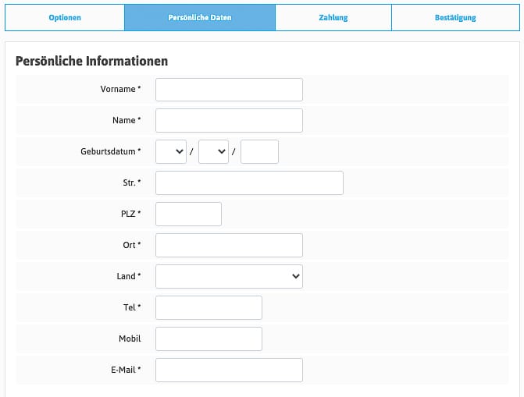The height and width of the screenshot is (397, 524).
Task: Click the Geburtsdatum field label
Action: click(110, 151)
